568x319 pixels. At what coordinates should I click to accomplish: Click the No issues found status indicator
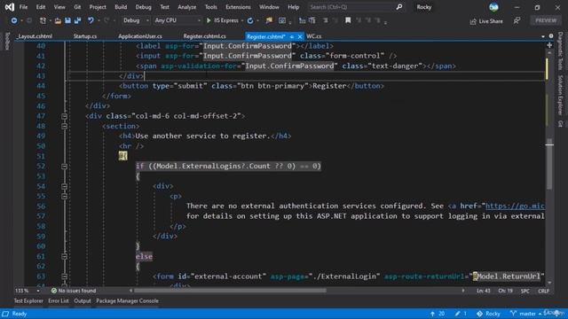(74, 291)
